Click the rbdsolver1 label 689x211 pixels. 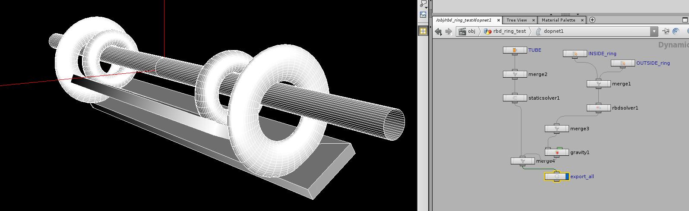625,108
